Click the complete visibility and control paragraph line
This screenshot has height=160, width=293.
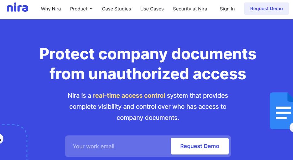click(148, 107)
